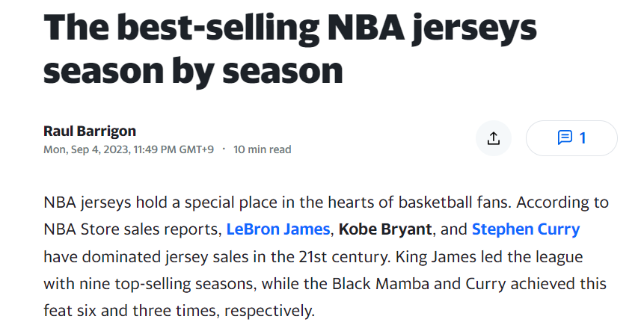Click the "NBA Store sales reports" text
The image size is (644, 328).
tap(131, 229)
